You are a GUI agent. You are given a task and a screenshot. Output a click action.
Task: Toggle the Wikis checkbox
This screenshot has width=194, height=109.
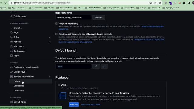pyautogui.click(x=59, y=85)
